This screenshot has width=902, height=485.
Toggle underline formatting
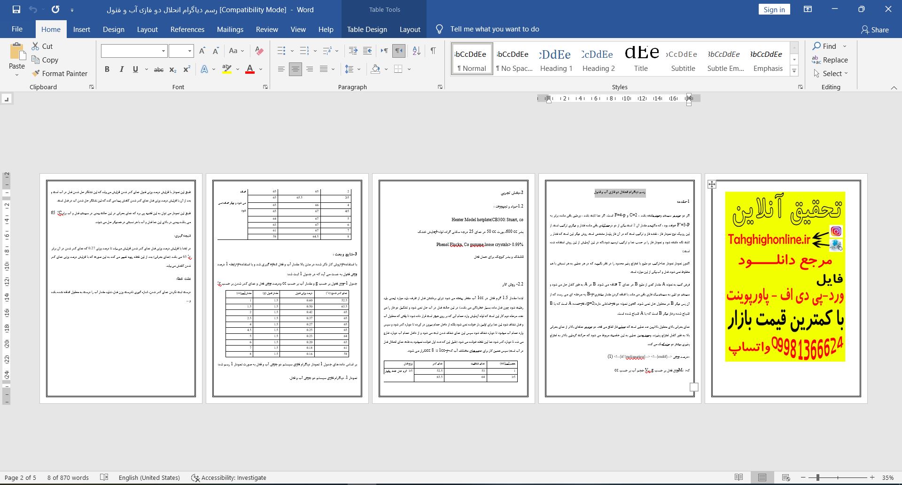[135, 69]
